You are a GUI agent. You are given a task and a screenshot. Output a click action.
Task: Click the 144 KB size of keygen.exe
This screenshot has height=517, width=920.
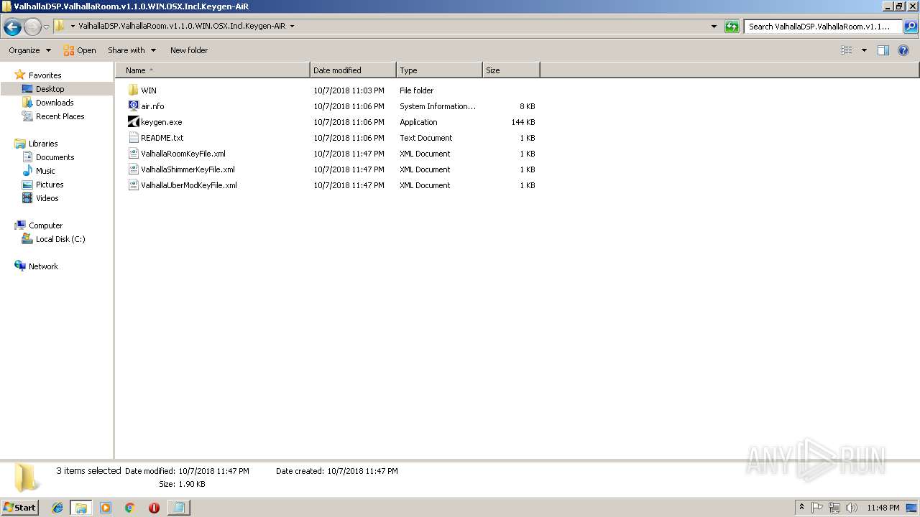(x=523, y=122)
